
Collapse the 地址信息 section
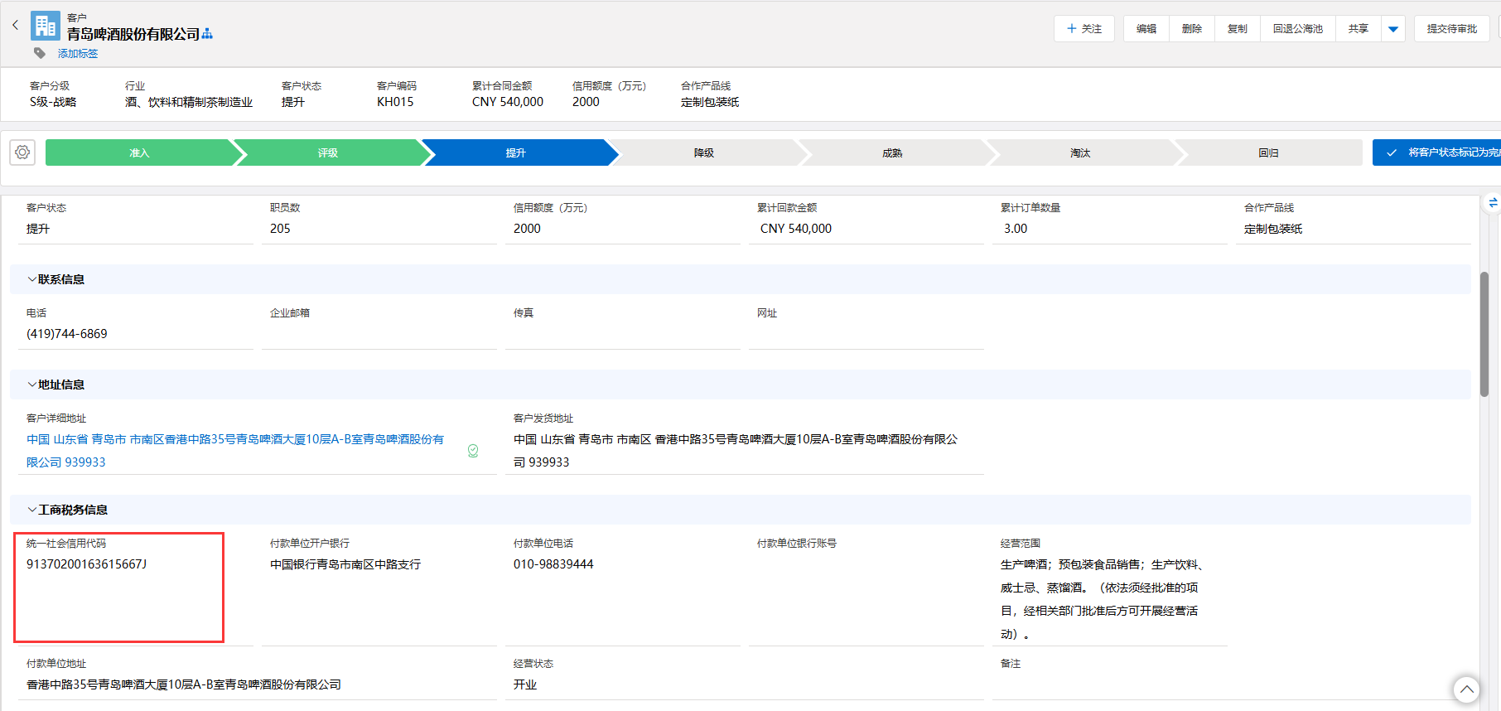click(x=32, y=385)
